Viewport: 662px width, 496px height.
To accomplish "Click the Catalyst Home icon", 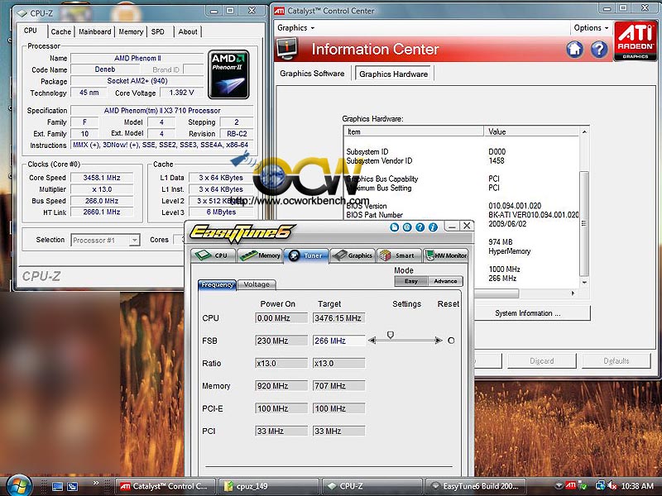I will 574,50.
